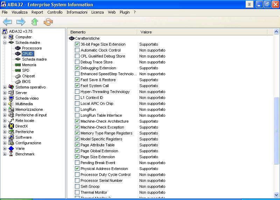Click the Memorizzazione drive icon
This screenshot has width=280, height=200.
pos(11,109)
